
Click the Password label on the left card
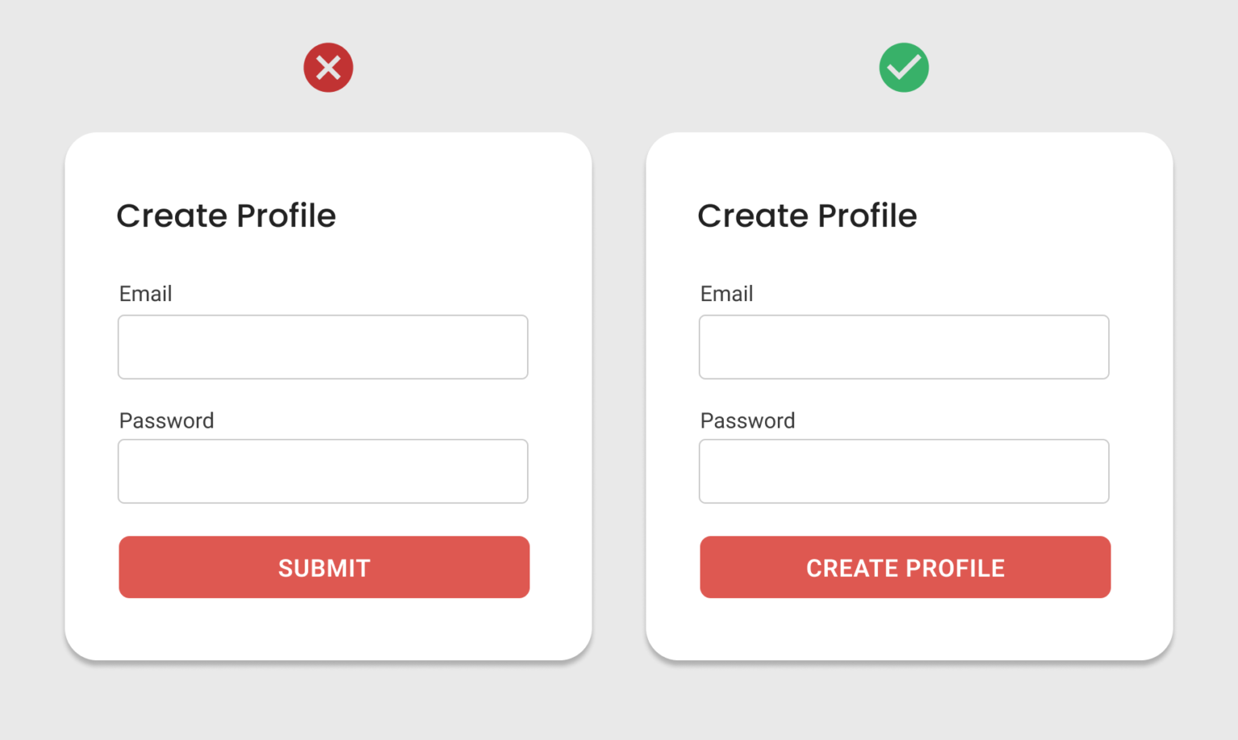pos(166,420)
